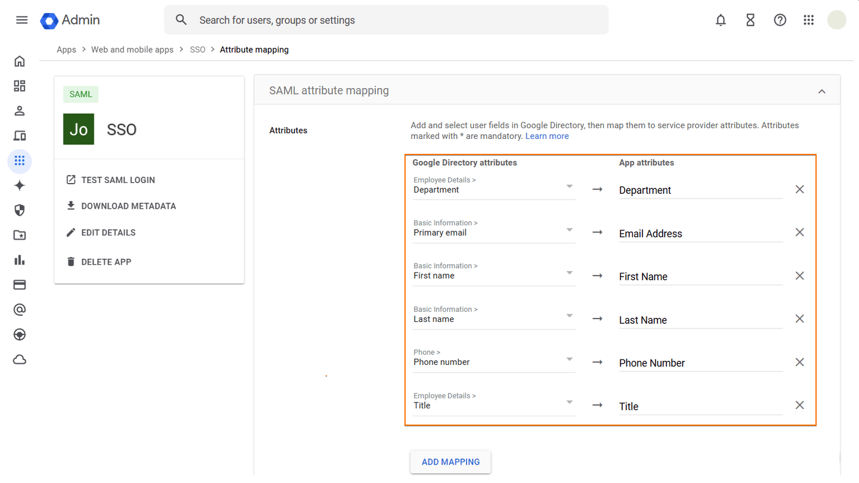Select the Devices sidebar icon

(x=19, y=135)
